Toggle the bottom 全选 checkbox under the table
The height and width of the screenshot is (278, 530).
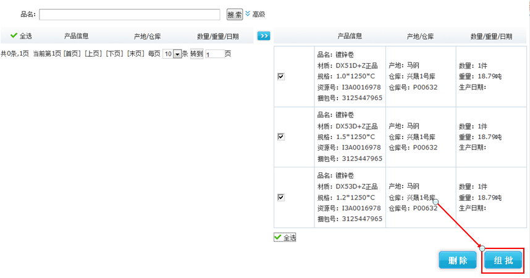point(279,237)
